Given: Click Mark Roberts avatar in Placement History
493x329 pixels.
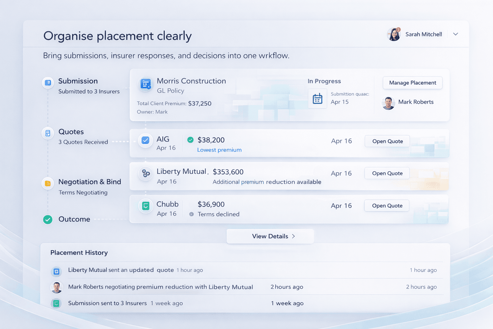Looking at the screenshot, I should [56, 287].
